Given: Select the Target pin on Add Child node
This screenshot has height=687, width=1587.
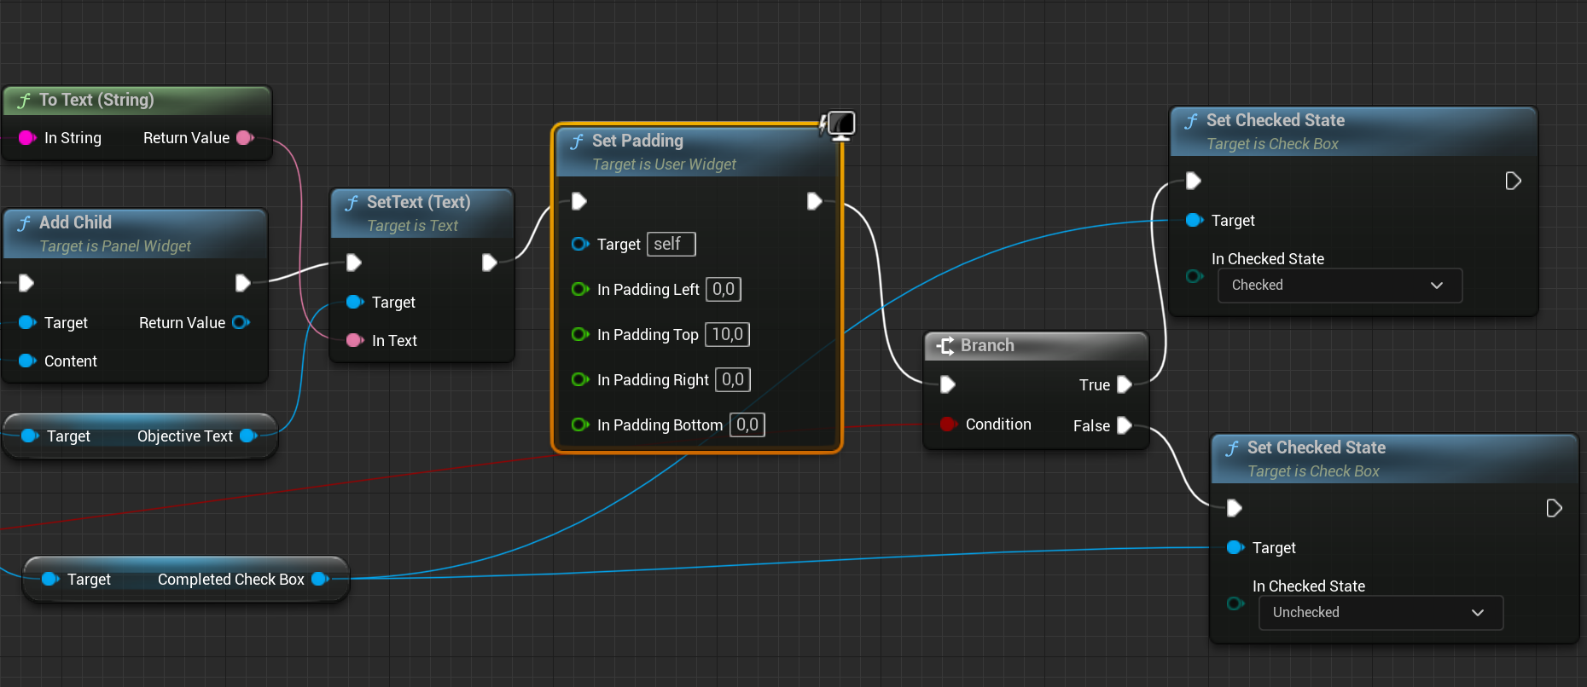Looking at the screenshot, I should click(27, 322).
